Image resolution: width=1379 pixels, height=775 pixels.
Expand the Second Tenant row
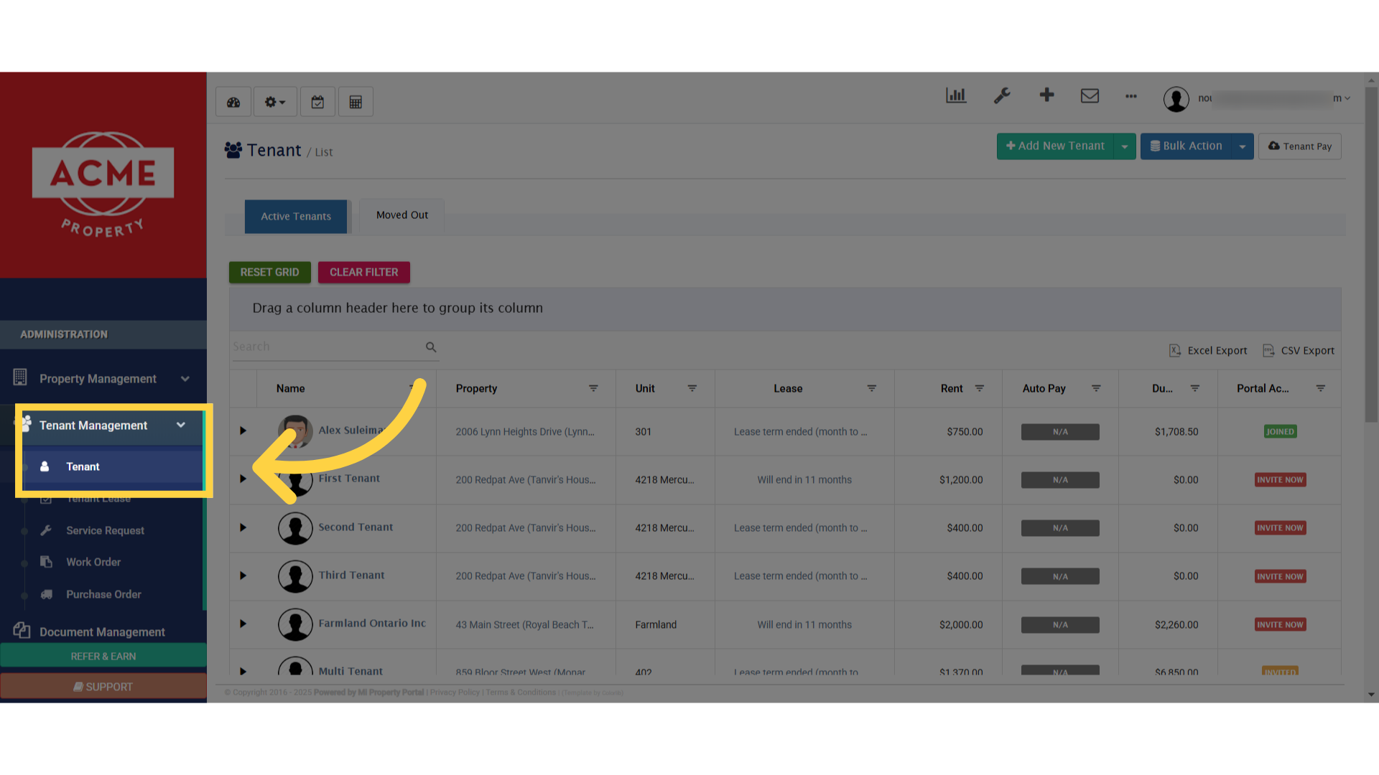pyautogui.click(x=243, y=527)
